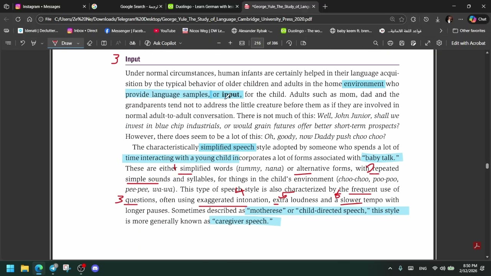Open Inbox Direct bookmark
This screenshot has width=491, height=276.
(x=82, y=31)
